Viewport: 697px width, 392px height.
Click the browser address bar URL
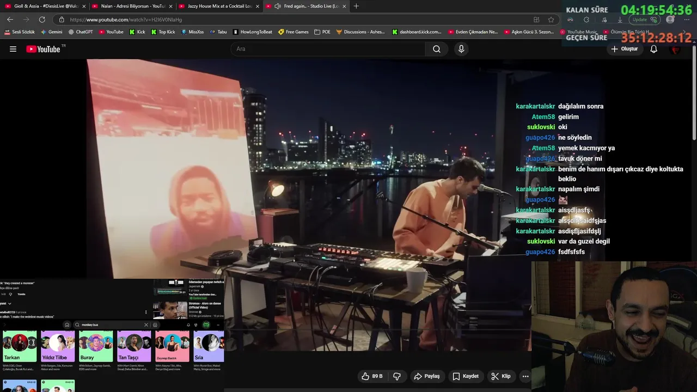(x=126, y=20)
